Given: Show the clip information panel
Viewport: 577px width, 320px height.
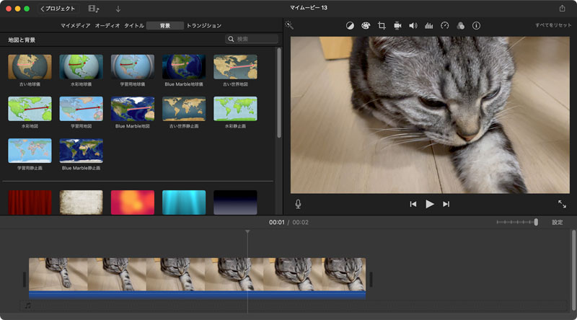Looking at the screenshot, I should (476, 25).
